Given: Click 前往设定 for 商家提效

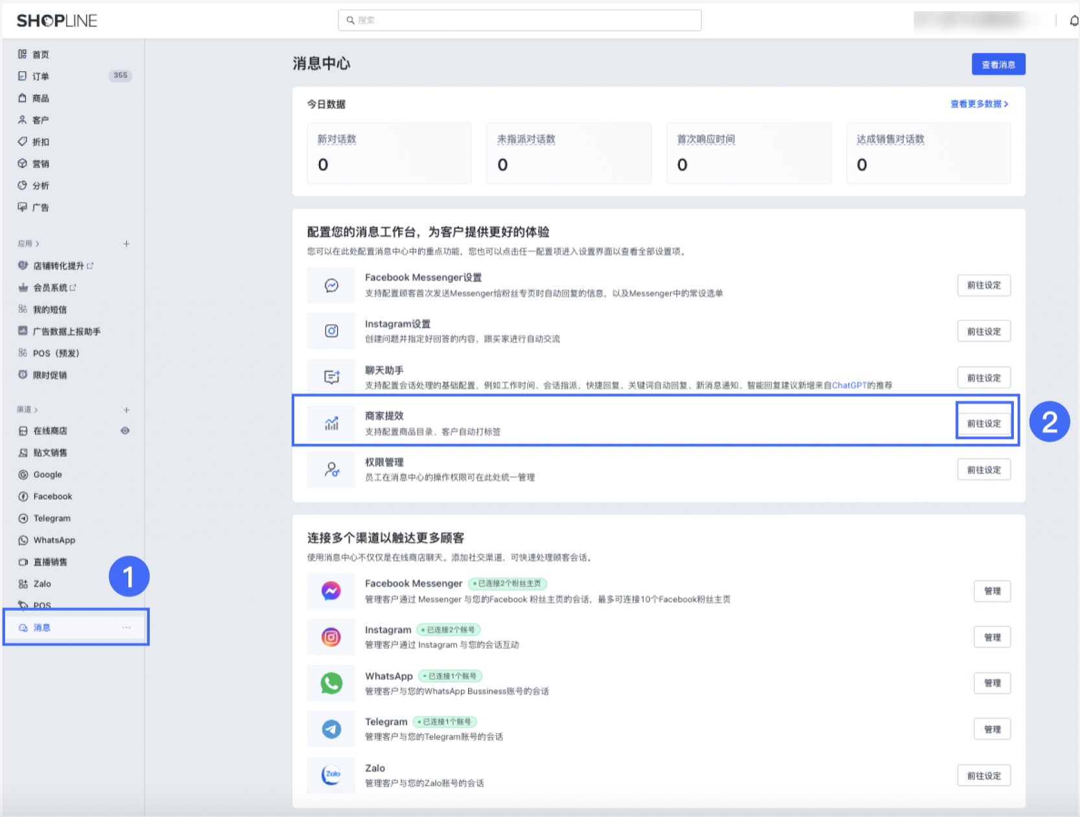Looking at the screenshot, I should [x=983, y=423].
